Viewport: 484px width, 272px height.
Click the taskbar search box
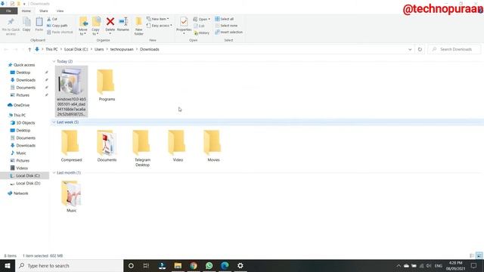[x=69, y=265]
